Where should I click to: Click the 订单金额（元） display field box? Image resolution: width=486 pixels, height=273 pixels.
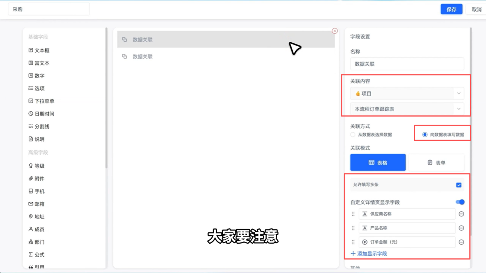(x=407, y=242)
